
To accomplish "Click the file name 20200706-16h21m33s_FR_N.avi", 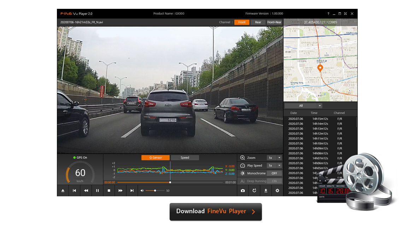I will pos(82,22).
